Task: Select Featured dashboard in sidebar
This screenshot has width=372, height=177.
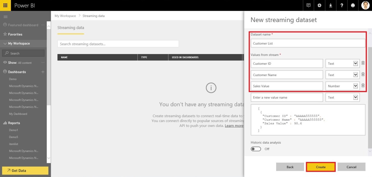Action: pyautogui.click(x=23, y=25)
